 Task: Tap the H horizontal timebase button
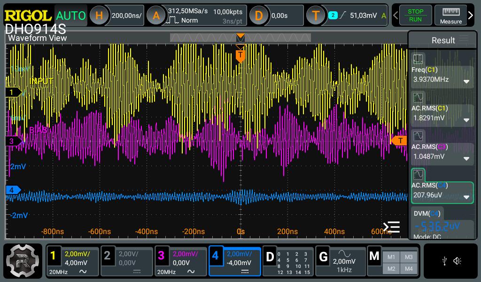pos(99,16)
